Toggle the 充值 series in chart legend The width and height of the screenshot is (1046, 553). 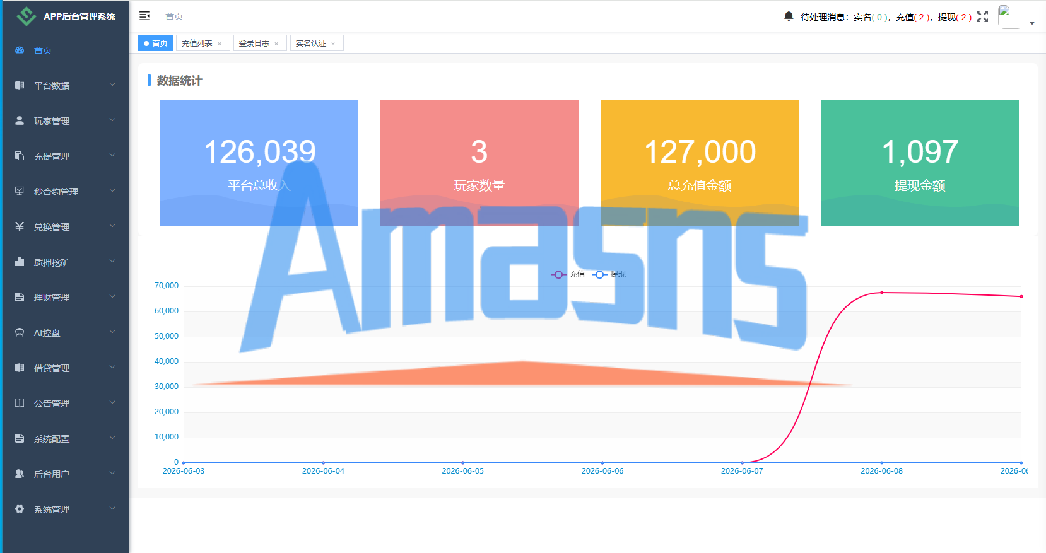(568, 274)
